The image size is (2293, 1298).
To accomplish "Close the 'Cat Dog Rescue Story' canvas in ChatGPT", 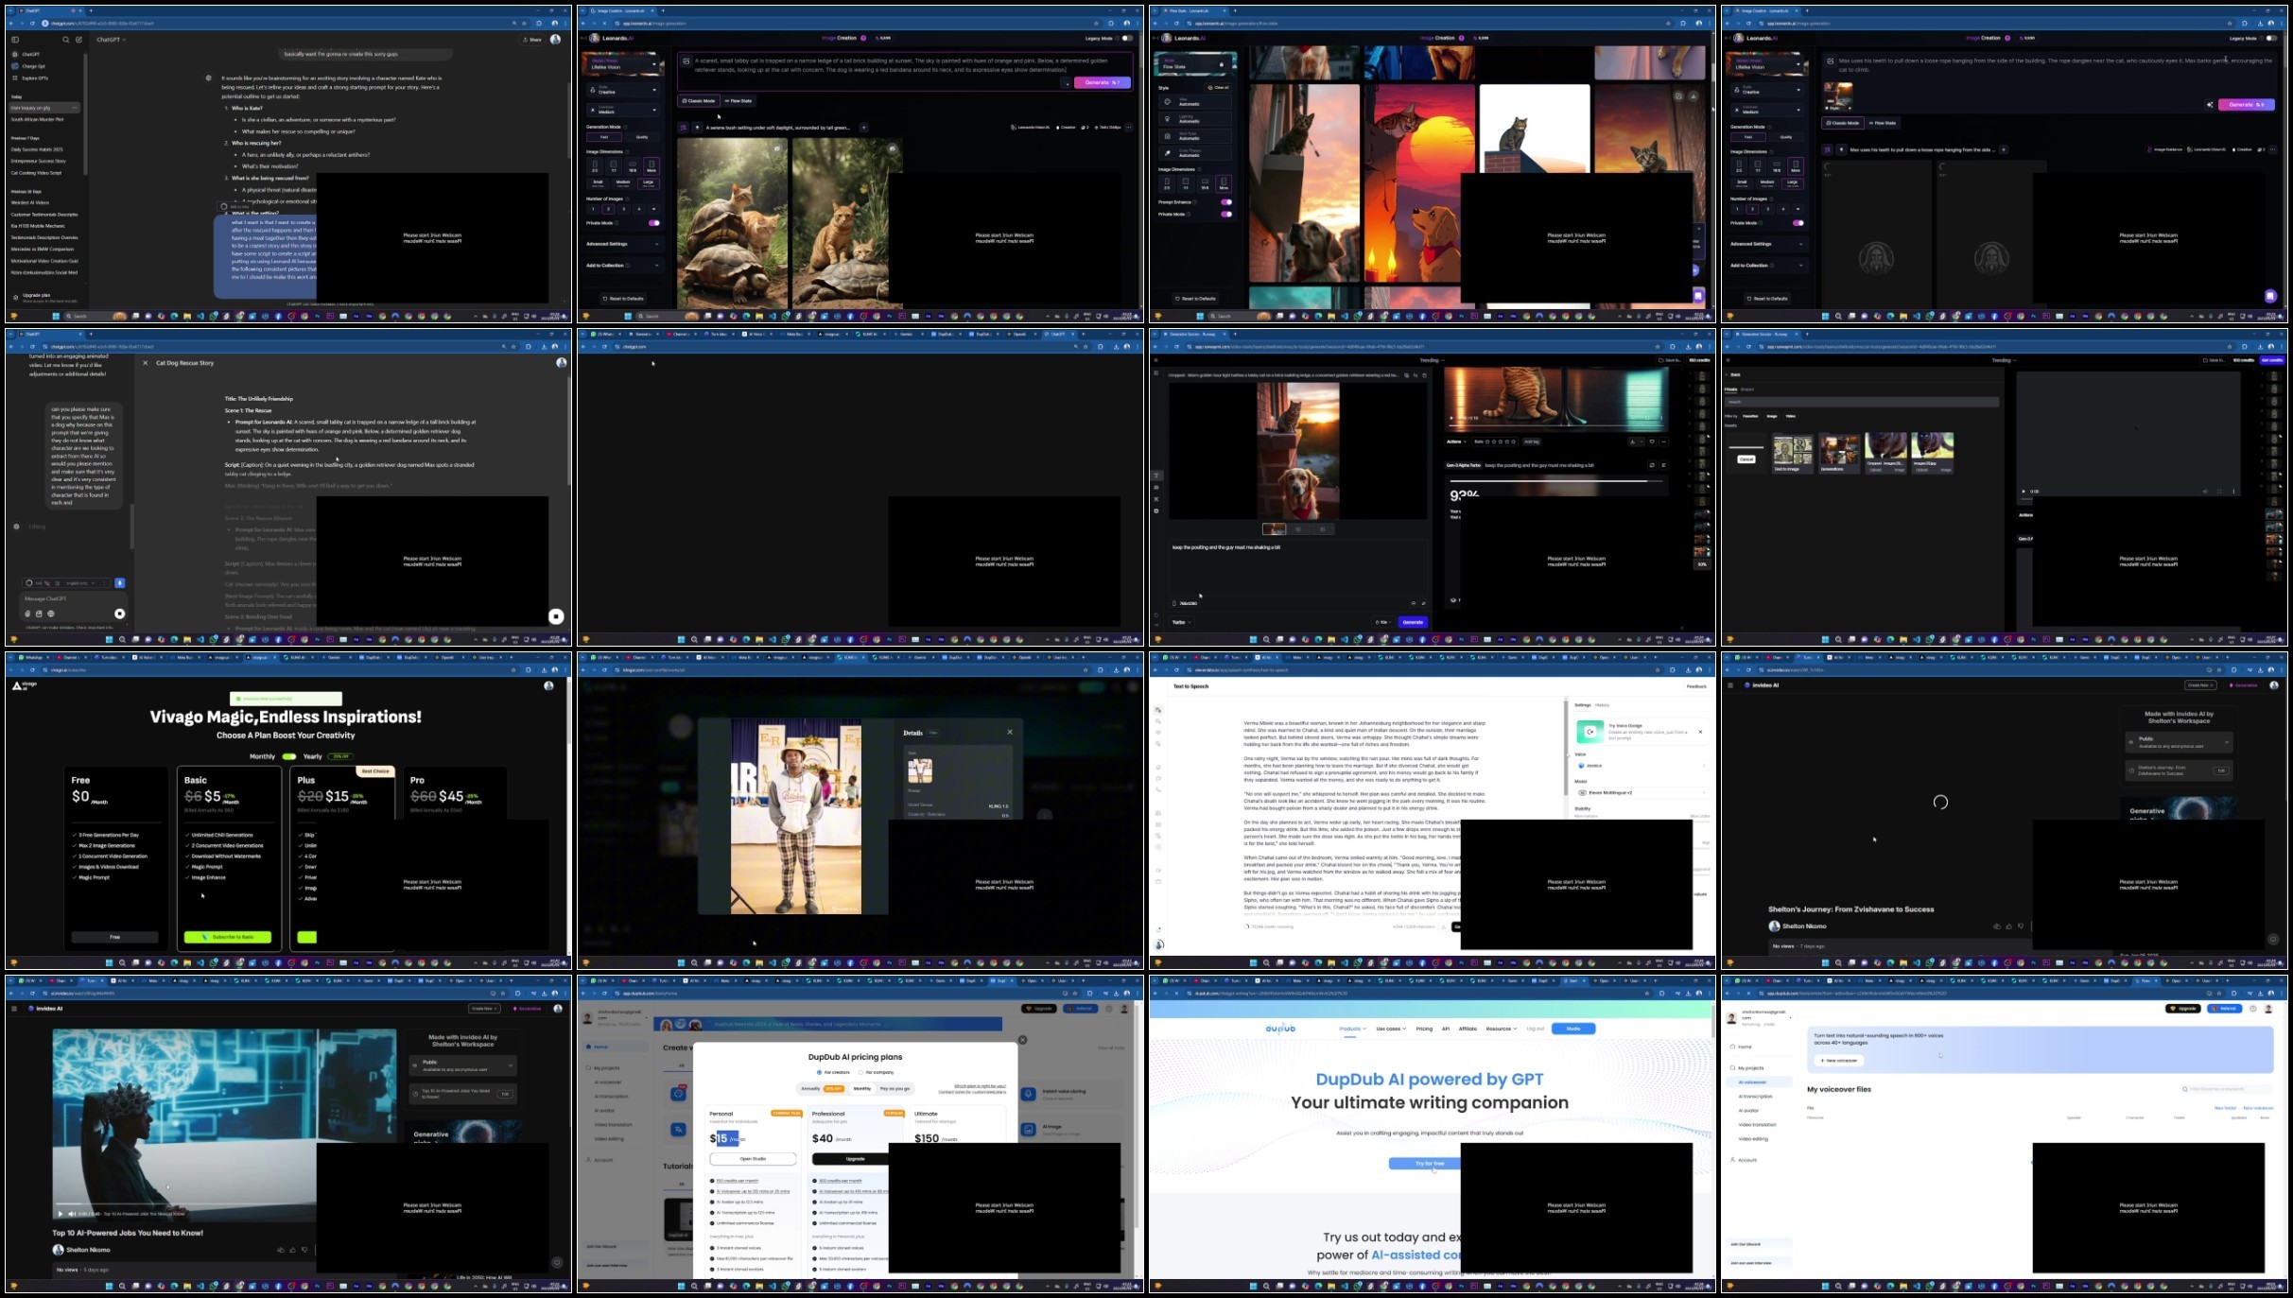I will [145, 363].
